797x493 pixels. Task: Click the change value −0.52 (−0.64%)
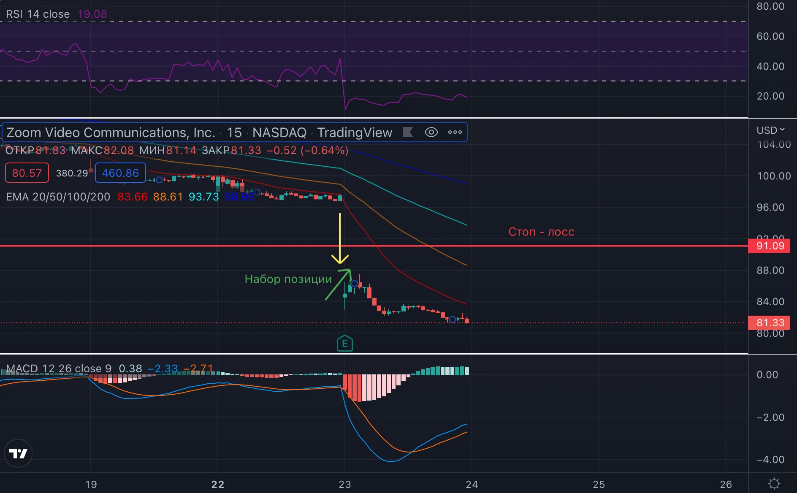point(307,150)
